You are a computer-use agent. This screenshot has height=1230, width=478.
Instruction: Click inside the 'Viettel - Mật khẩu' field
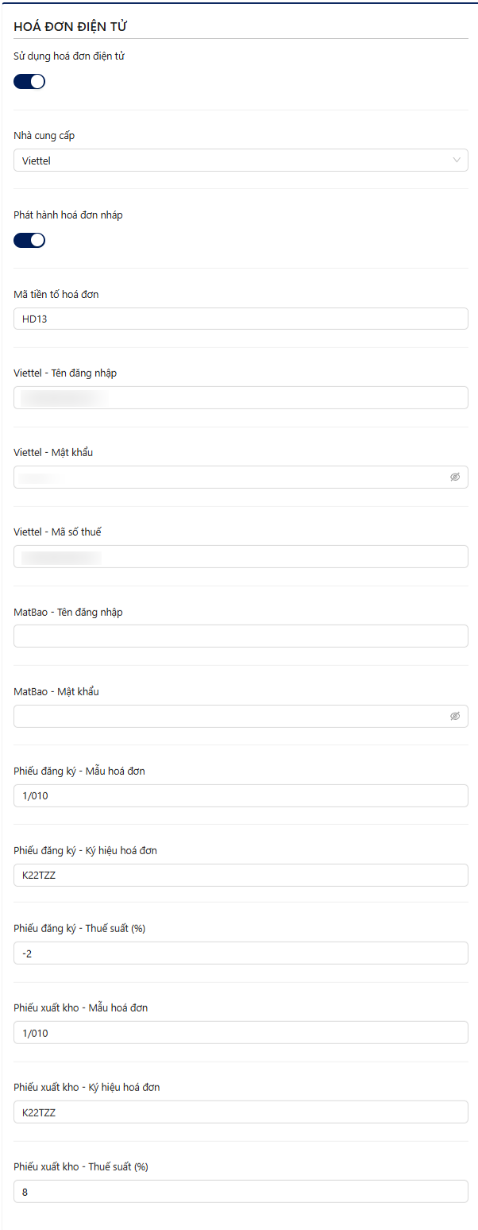pyautogui.click(x=230, y=478)
